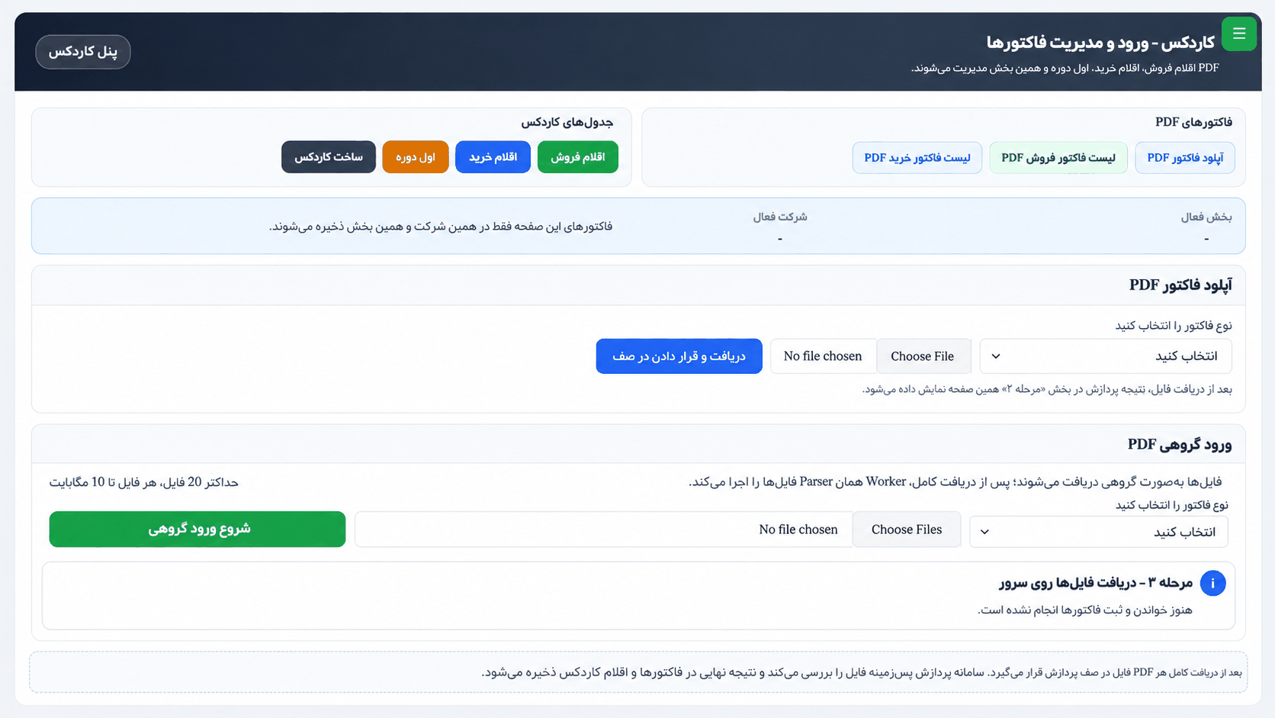Image resolution: width=1275 pixels, height=718 pixels.
Task: Click Choose File for single PDF upload
Action: pyautogui.click(x=923, y=356)
